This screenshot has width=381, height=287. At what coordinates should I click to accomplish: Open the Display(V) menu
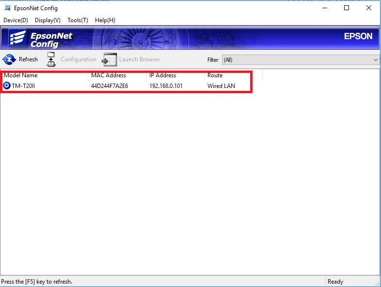pyautogui.click(x=48, y=20)
